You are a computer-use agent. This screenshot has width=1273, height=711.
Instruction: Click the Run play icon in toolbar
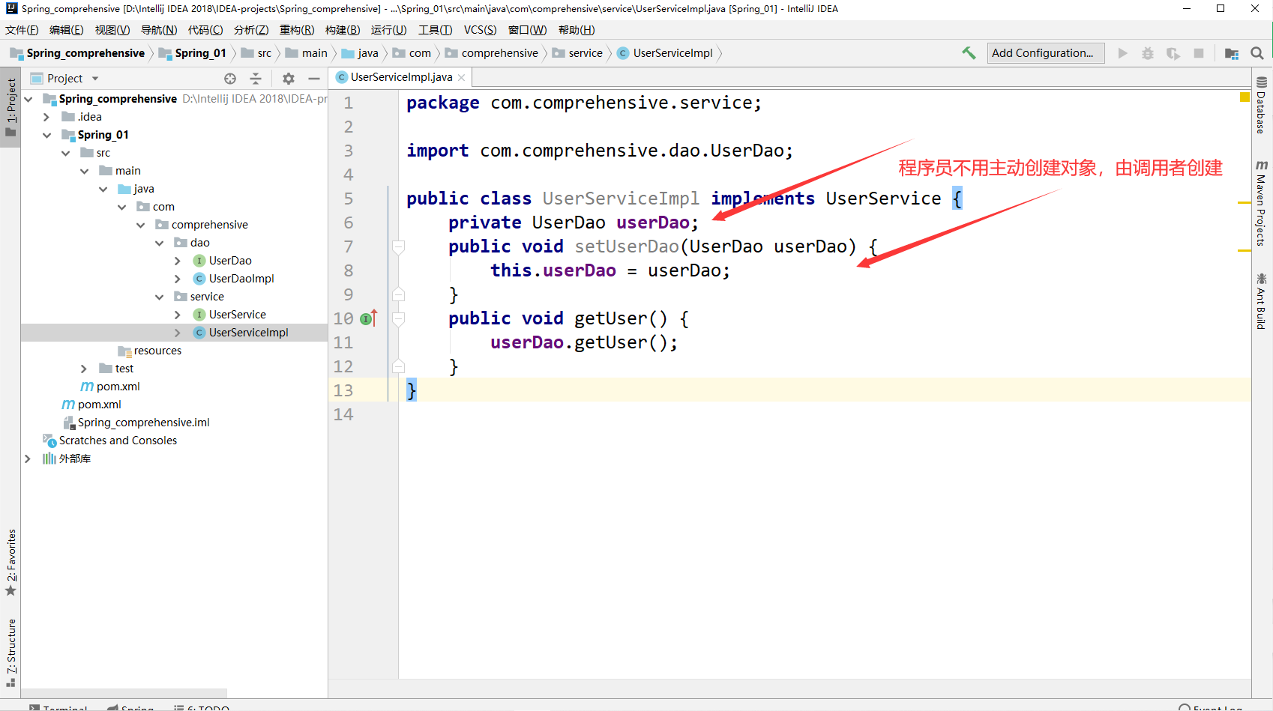coord(1122,53)
